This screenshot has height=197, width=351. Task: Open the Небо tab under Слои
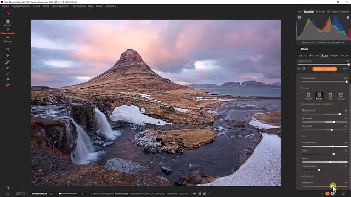click(x=334, y=55)
